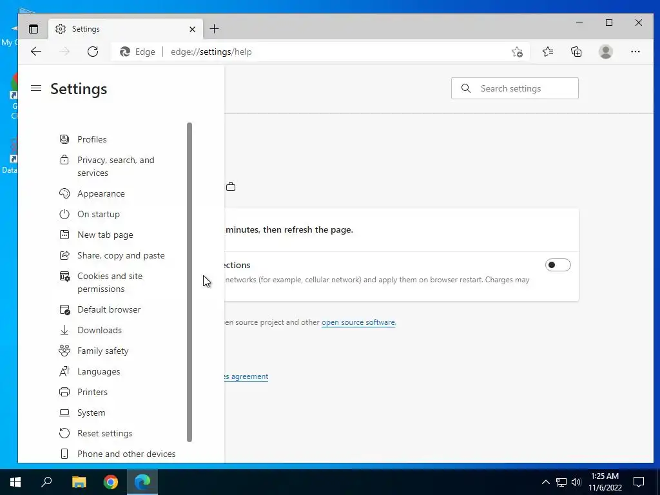Click the Family safety people icon

(x=64, y=350)
